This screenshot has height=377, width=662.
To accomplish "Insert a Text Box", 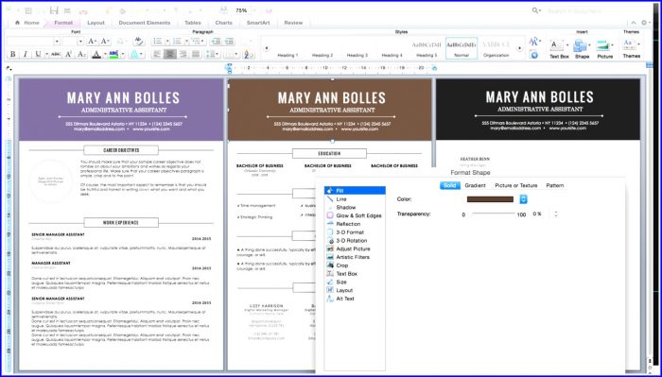I will 559,48.
